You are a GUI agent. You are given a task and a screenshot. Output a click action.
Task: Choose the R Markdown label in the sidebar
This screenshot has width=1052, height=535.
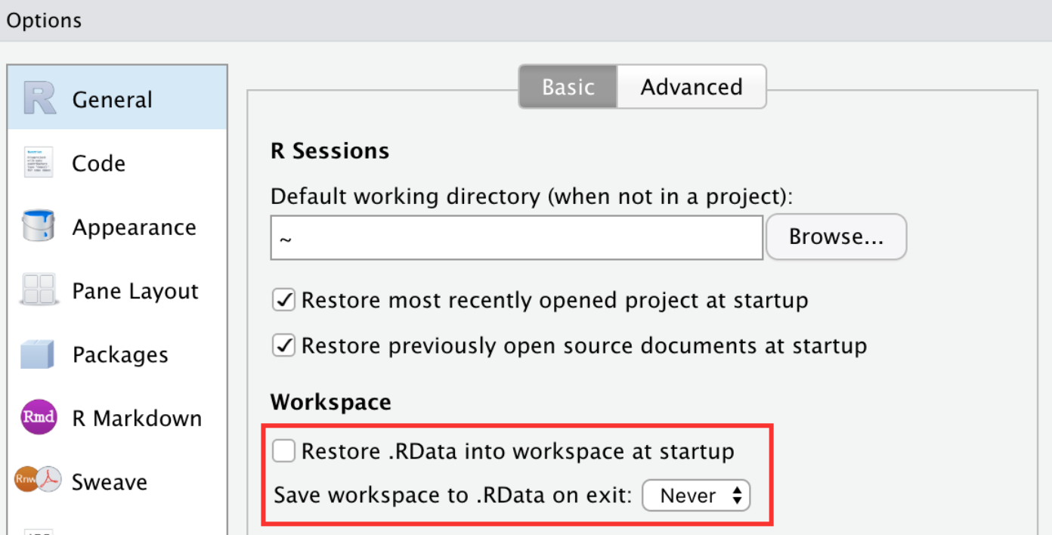[x=137, y=419]
